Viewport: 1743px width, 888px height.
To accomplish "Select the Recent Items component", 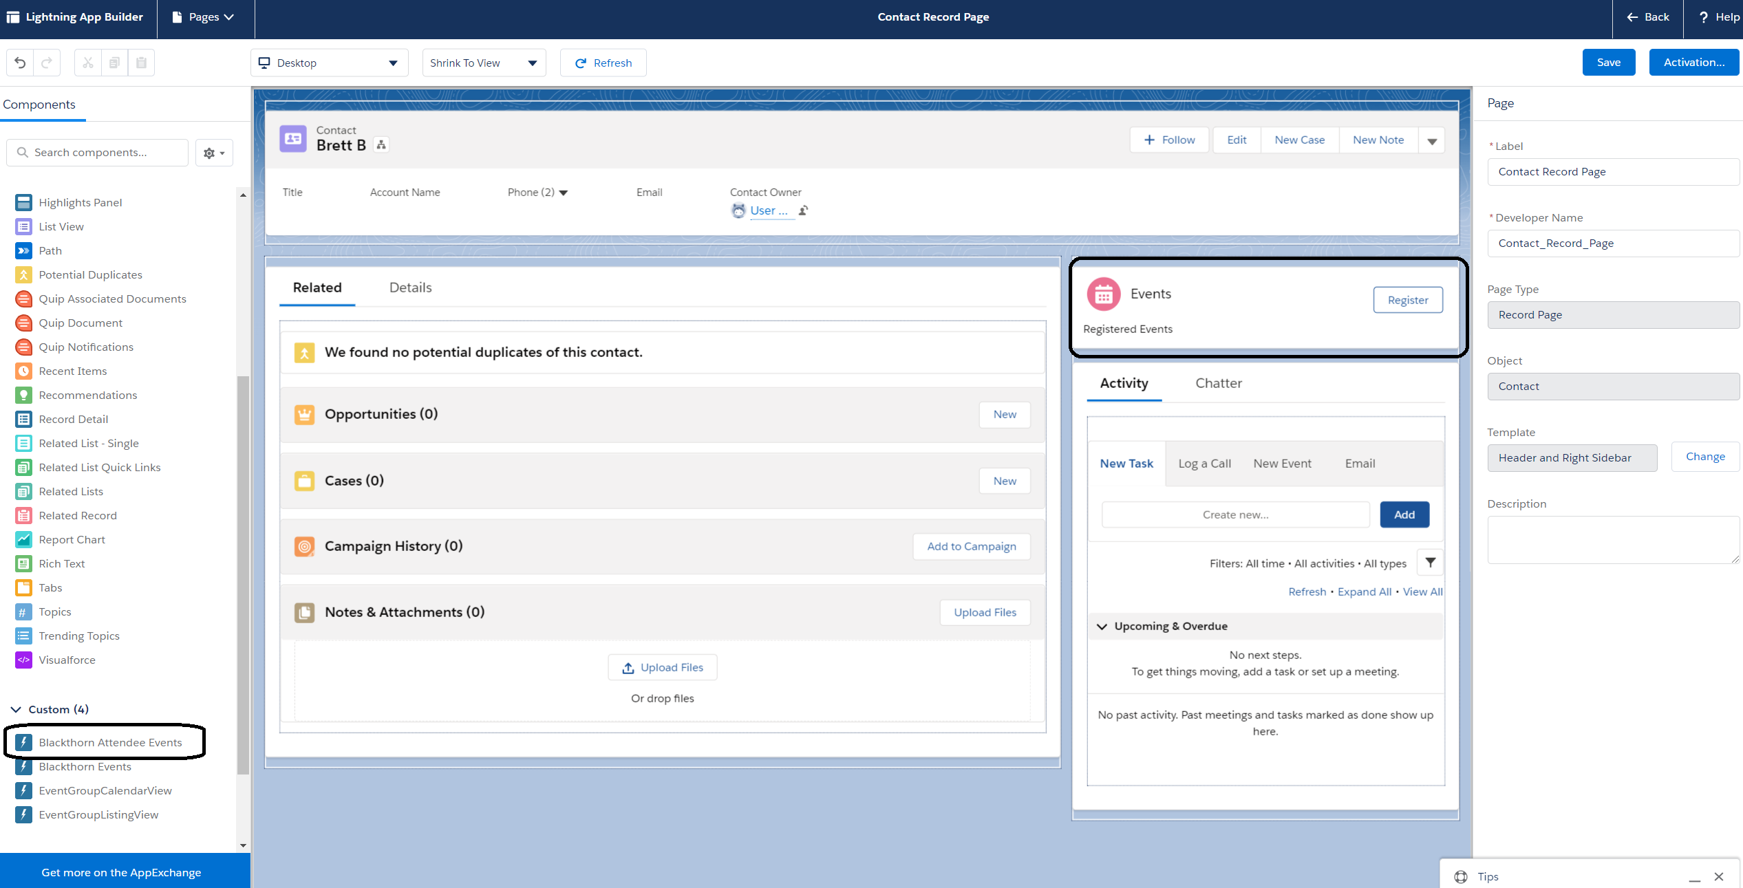I will tap(61, 371).
